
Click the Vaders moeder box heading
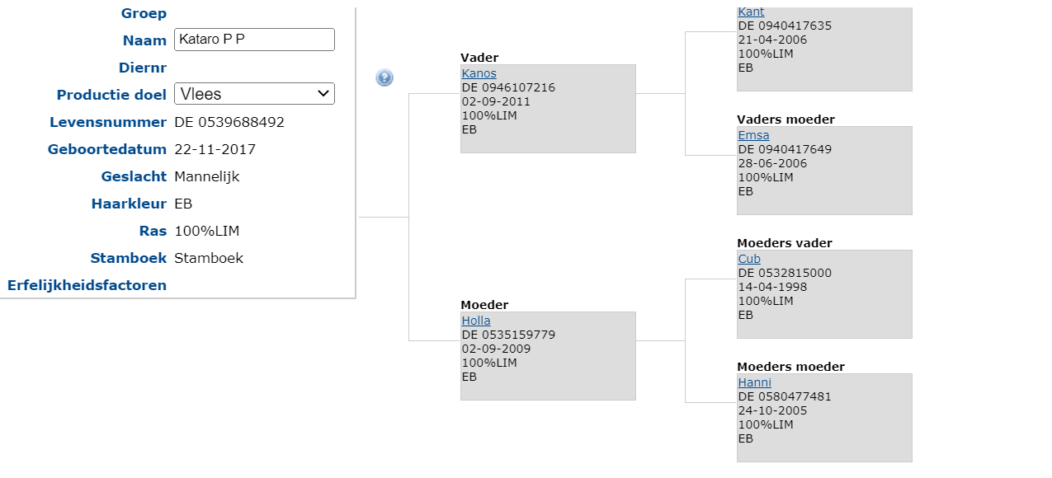(785, 119)
